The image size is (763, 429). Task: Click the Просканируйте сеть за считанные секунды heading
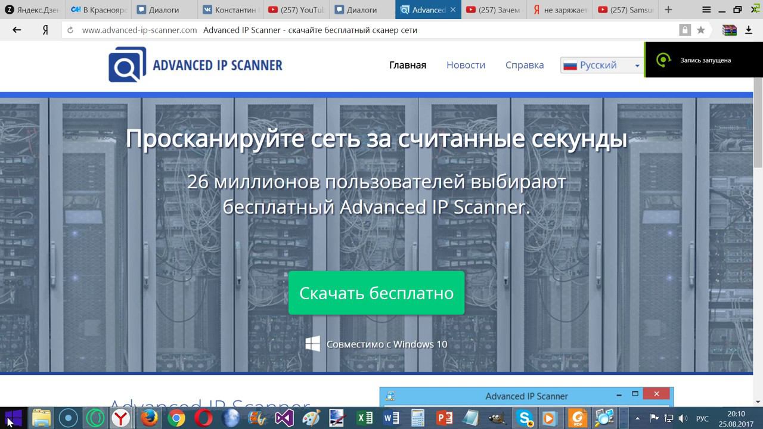(x=376, y=139)
